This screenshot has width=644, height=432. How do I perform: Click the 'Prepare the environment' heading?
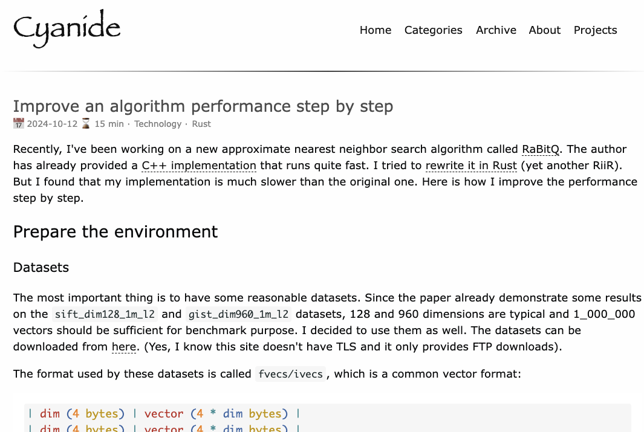pyautogui.click(x=115, y=232)
